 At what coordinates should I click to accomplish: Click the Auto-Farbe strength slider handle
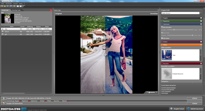point(193,35)
